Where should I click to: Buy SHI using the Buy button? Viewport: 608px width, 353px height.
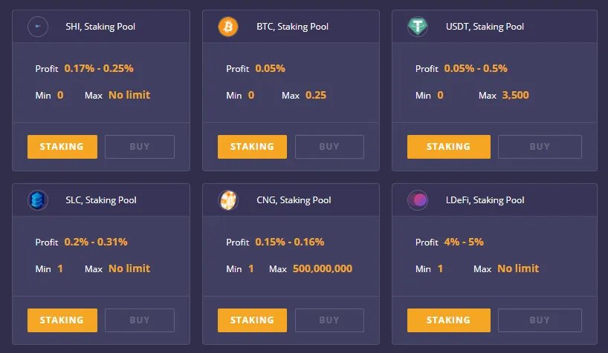point(140,147)
